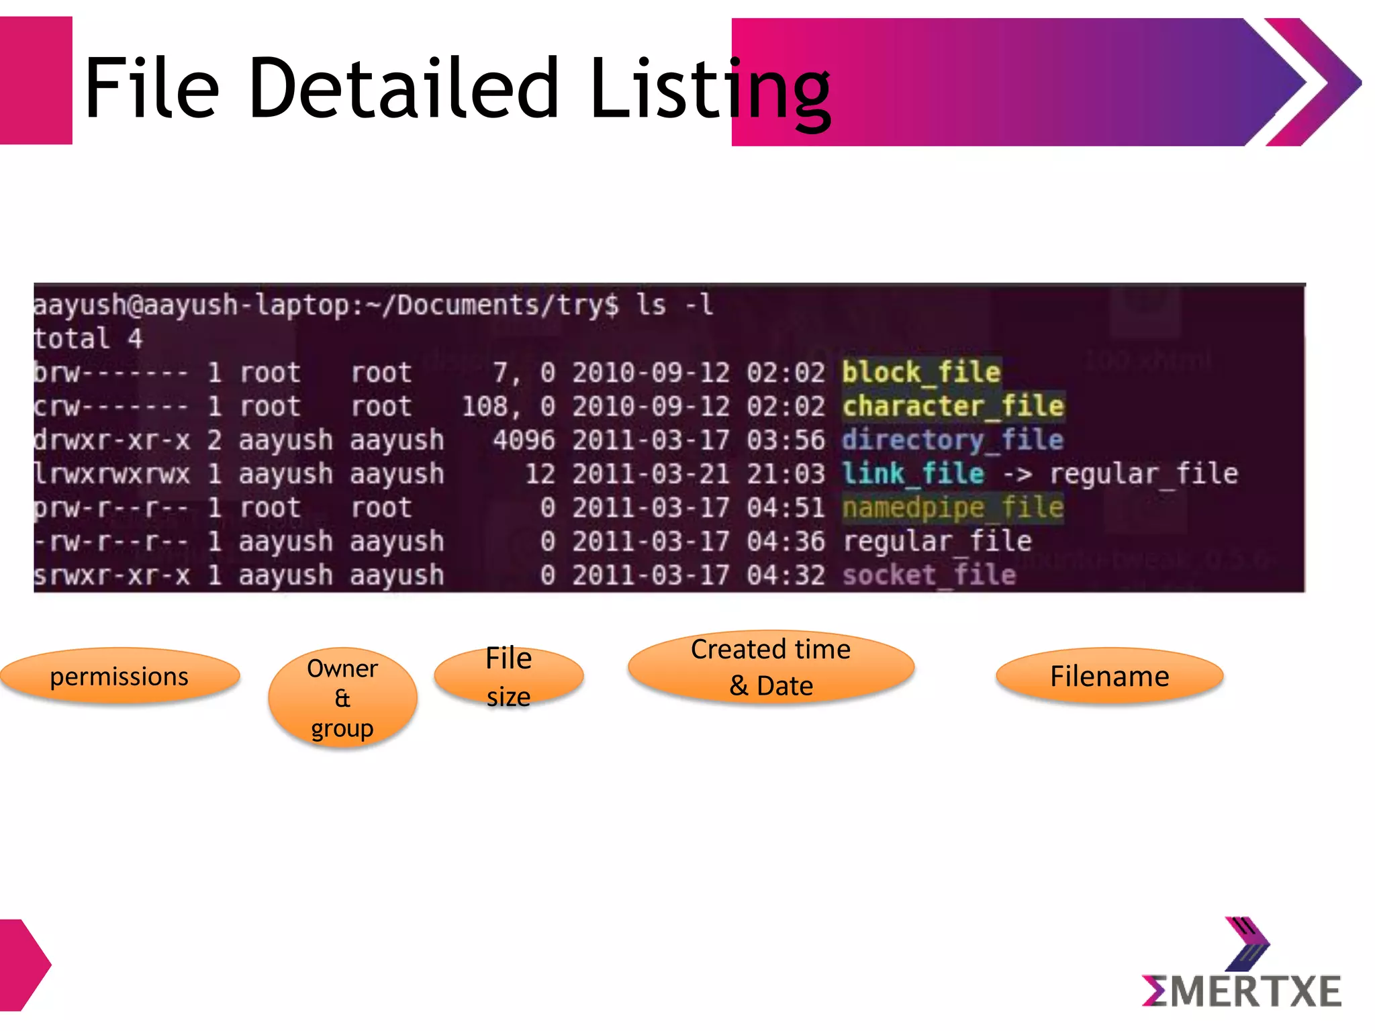The width and height of the screenshot is (1375, 1031).
Task: Click link_file entry in the listing
Action: coord(914,474)
